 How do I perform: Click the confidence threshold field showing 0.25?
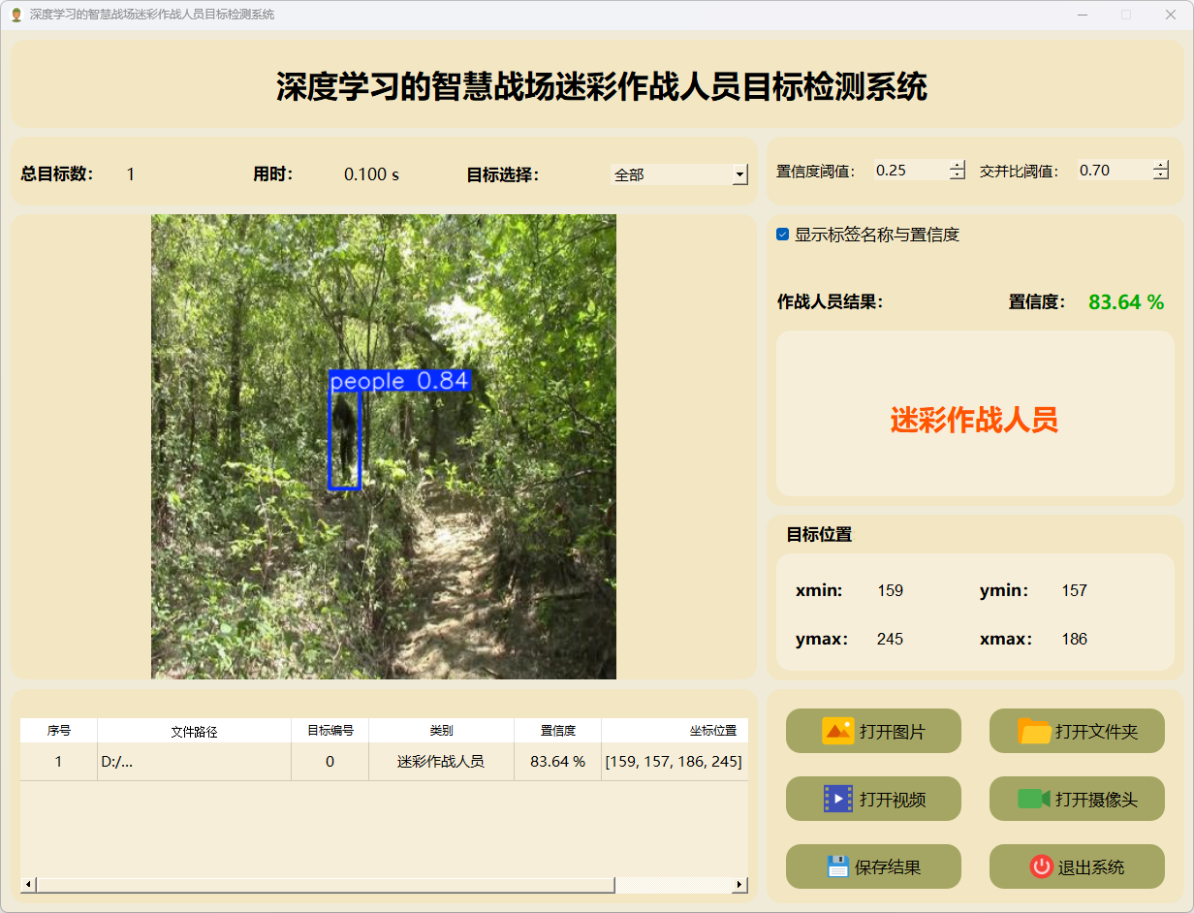click(x=909, y=171)
